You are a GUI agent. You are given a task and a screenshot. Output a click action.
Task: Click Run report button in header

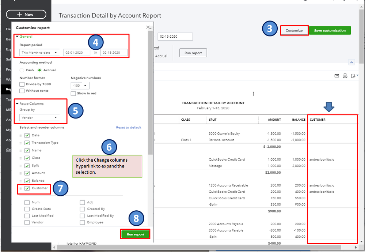pyautogui.click(x=193, y=53)
